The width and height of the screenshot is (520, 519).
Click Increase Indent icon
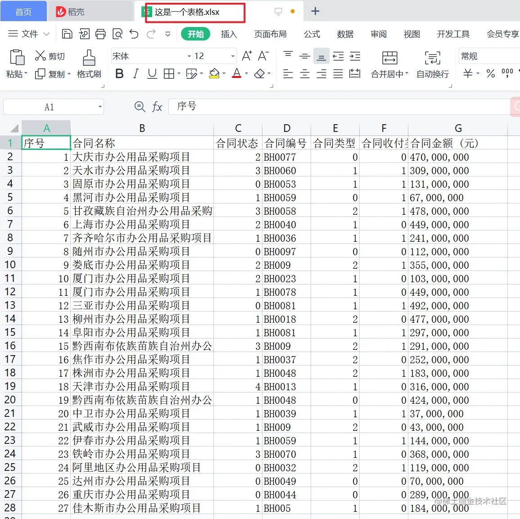tap(355, 56)
